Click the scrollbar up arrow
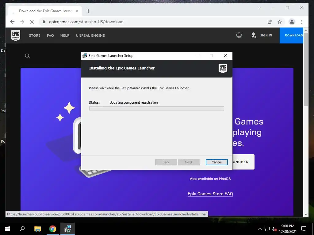 pyautogui.click(x=306, y=30)
